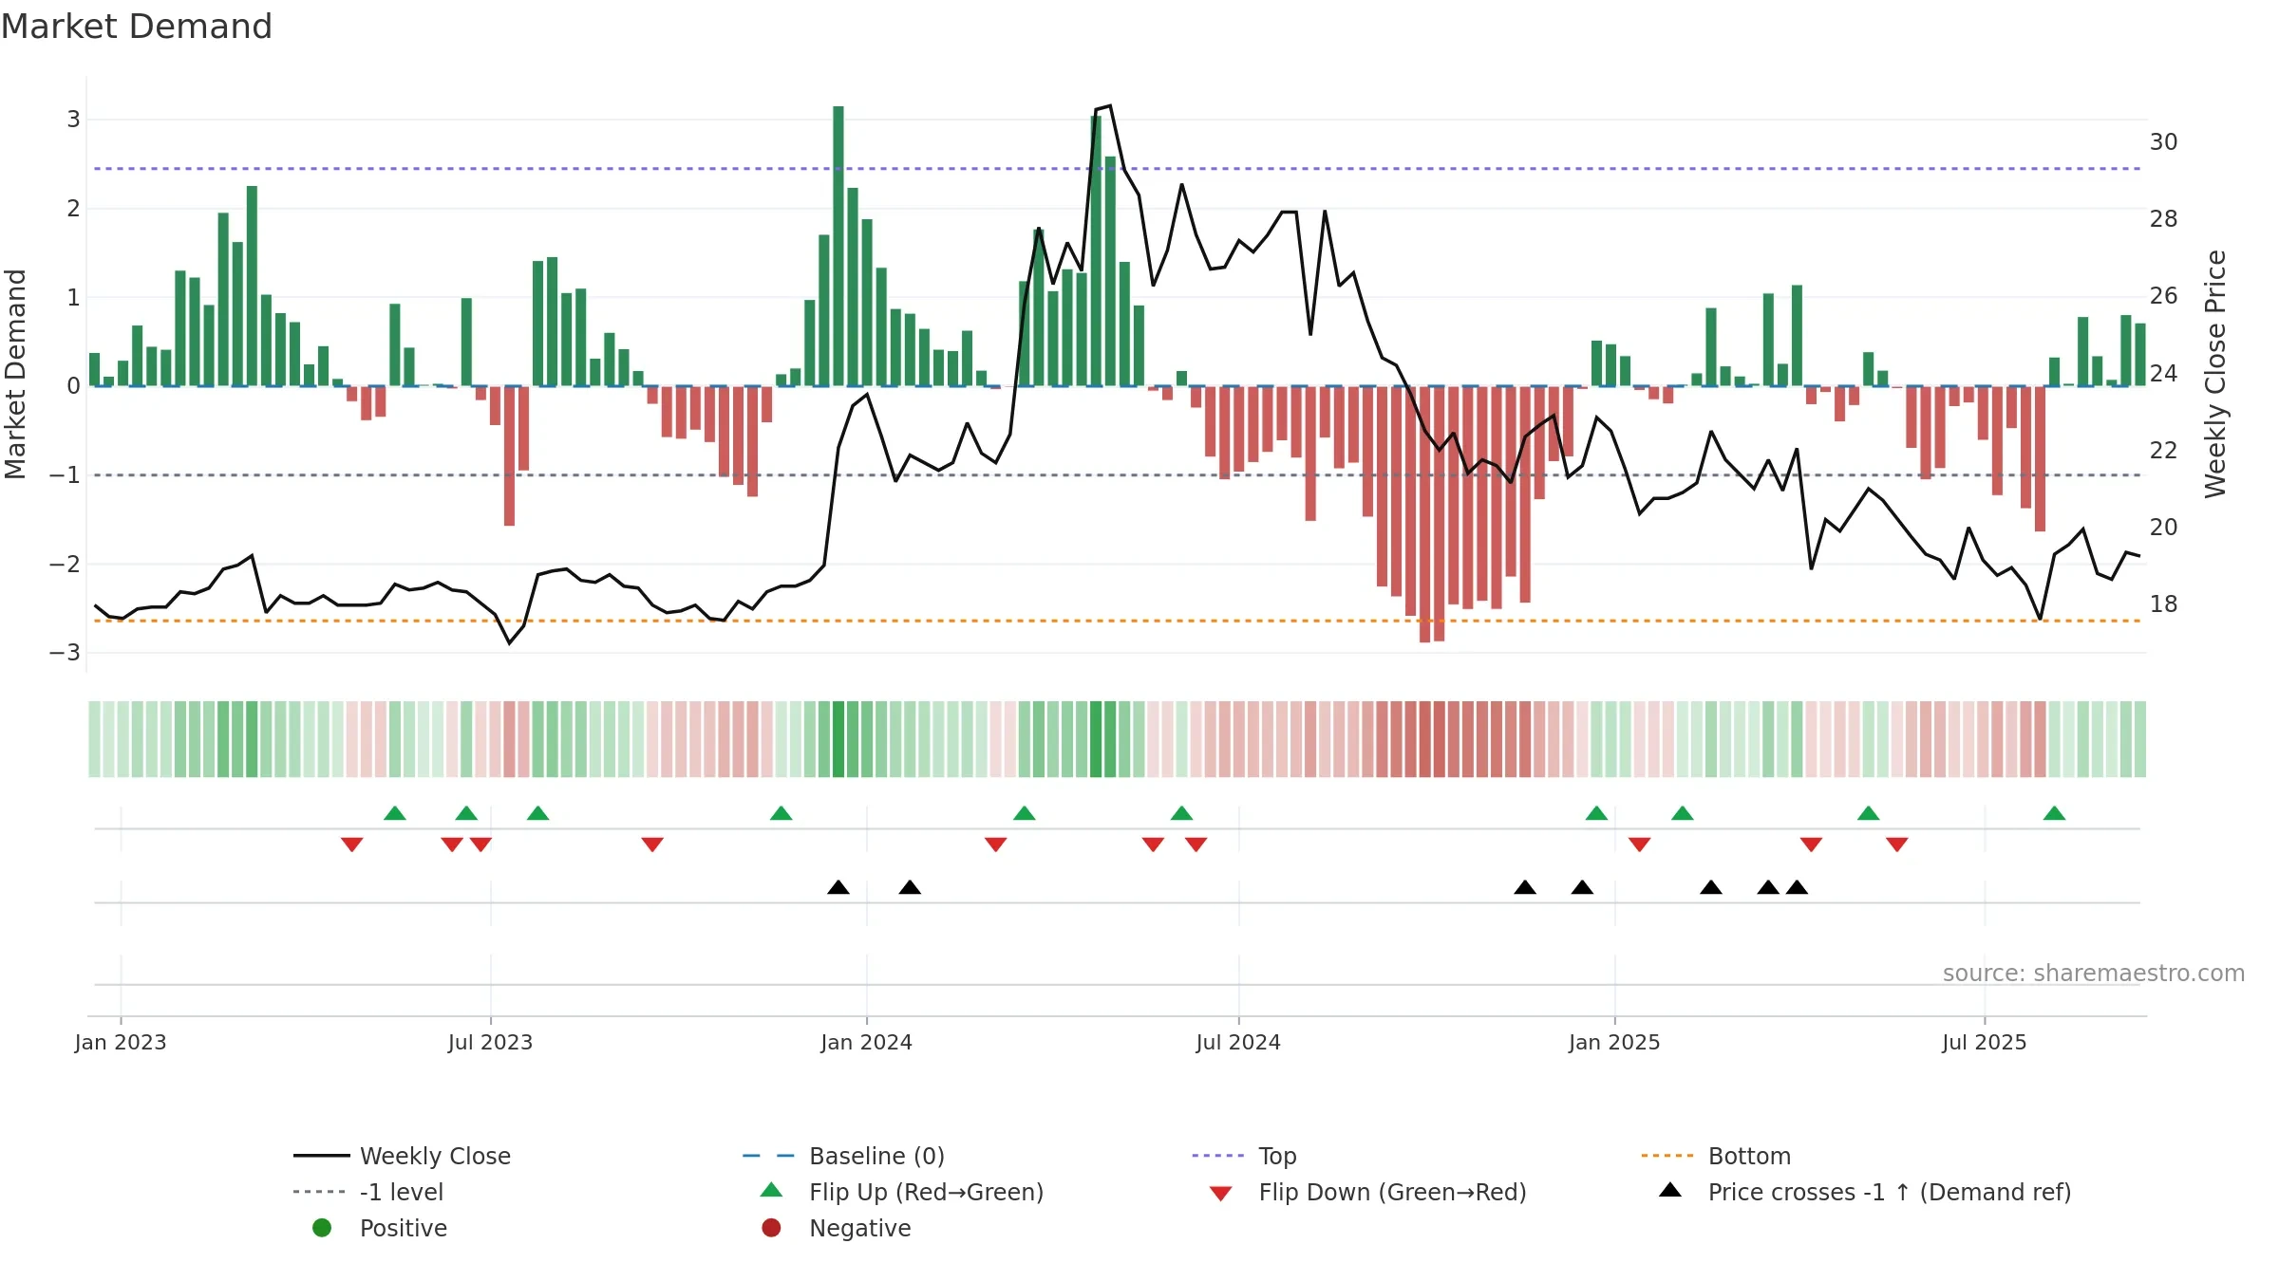
Task: Click the left-axis demand value −3
Action: click(x=65, y=653)
